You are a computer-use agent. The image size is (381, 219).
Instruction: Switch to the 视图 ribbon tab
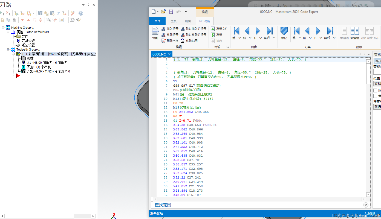(188, 21)
